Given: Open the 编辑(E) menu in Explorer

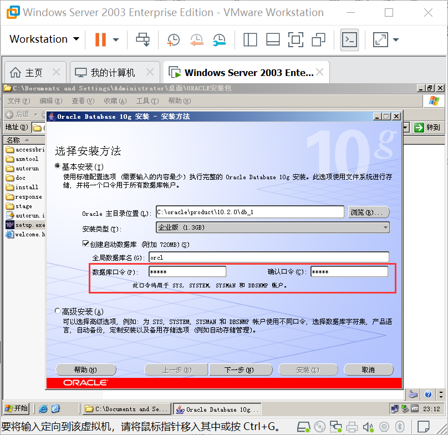Looking at the screenshot, I should pos(51,101).
